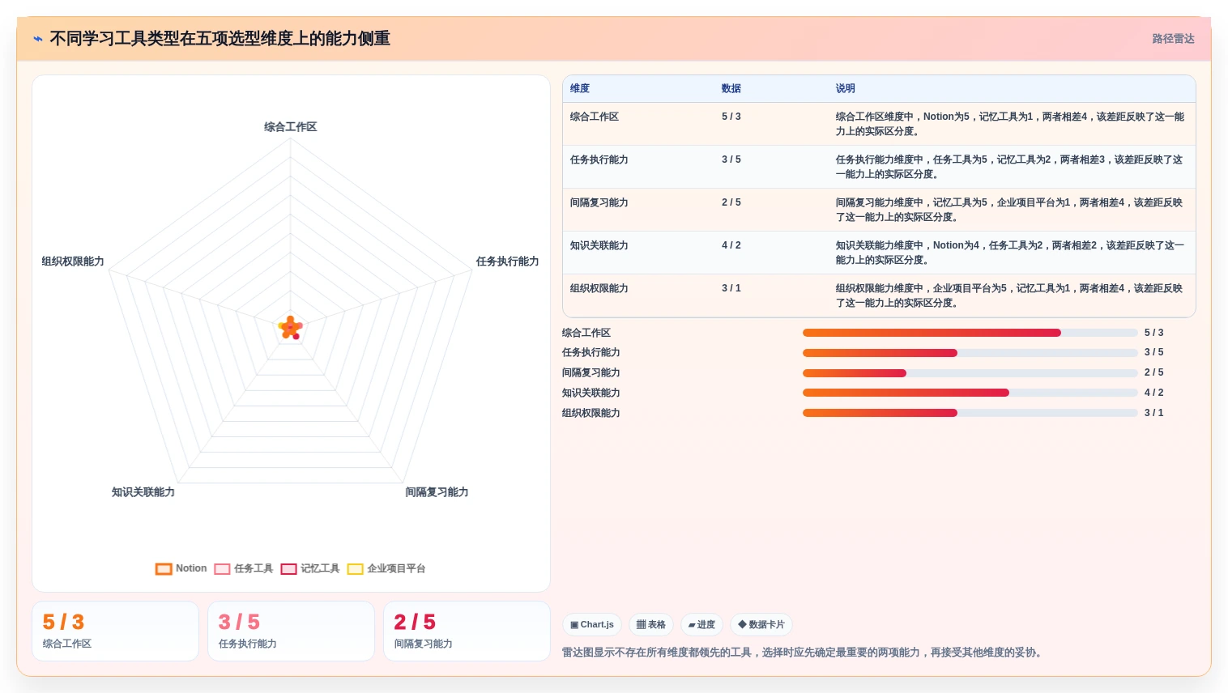Toggle the 记忆工具 legend swatch
This screenshot has width=1228, height=693.
click(288, 569)
